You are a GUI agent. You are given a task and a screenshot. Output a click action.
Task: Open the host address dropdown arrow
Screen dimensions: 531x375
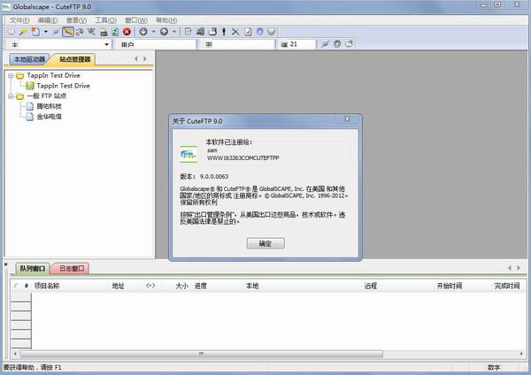[107, 44]
